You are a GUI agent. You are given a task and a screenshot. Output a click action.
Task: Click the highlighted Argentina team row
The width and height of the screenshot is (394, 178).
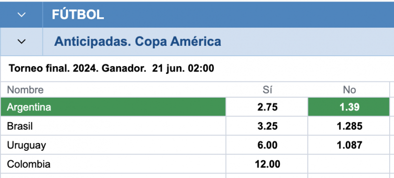(113, 107)
